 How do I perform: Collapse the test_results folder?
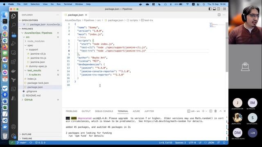(34, 70)
